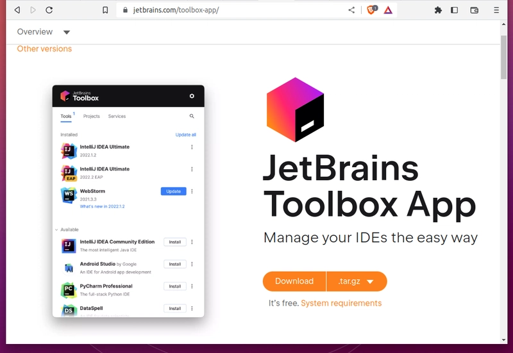
Task: Open the Brave wallet icon
Action: (x=475, y=10)
